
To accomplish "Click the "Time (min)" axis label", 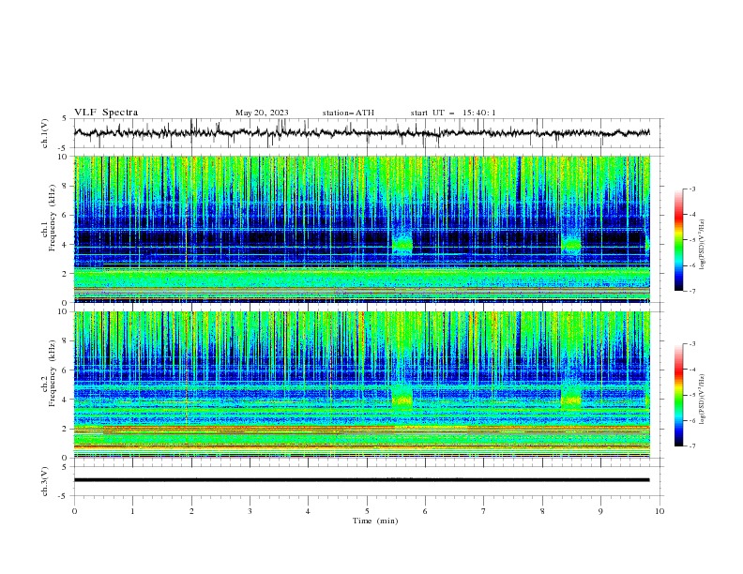I will pyautogui.click(x=375, y=521).
